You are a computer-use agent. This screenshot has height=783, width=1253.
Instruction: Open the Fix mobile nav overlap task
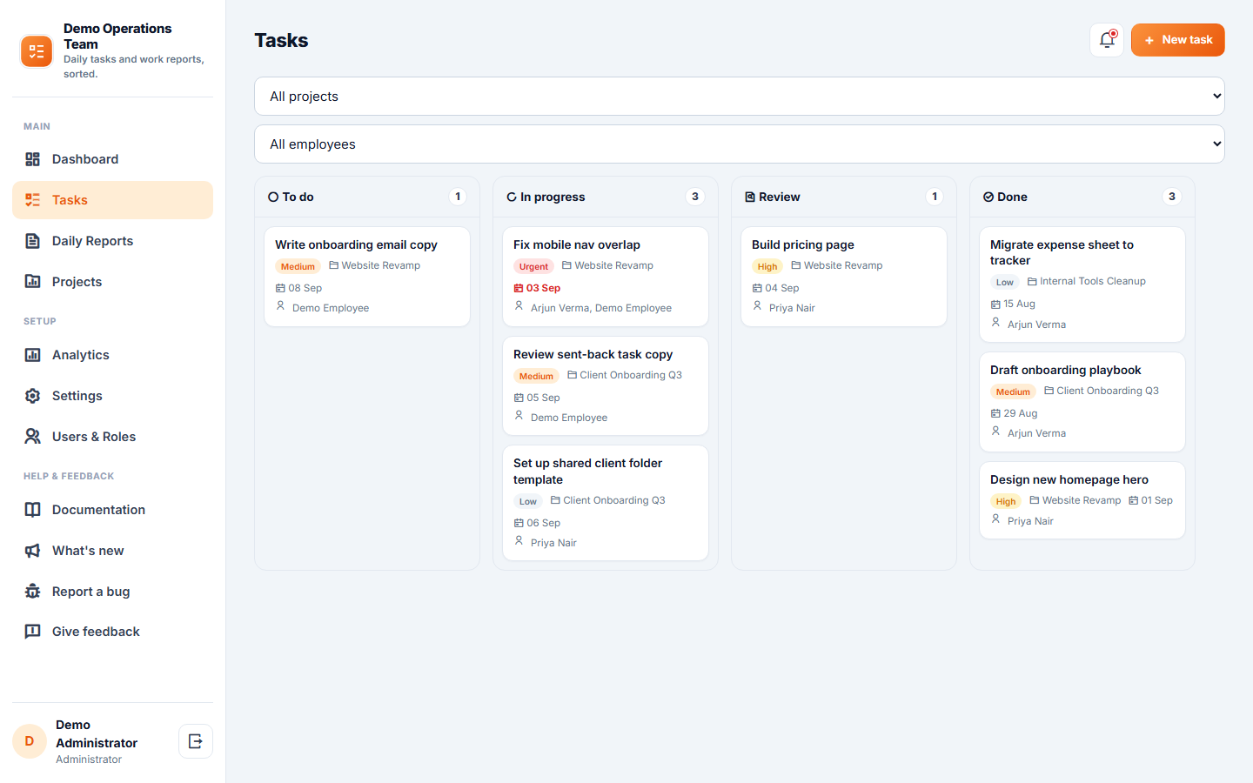click(x=606, y=277)
